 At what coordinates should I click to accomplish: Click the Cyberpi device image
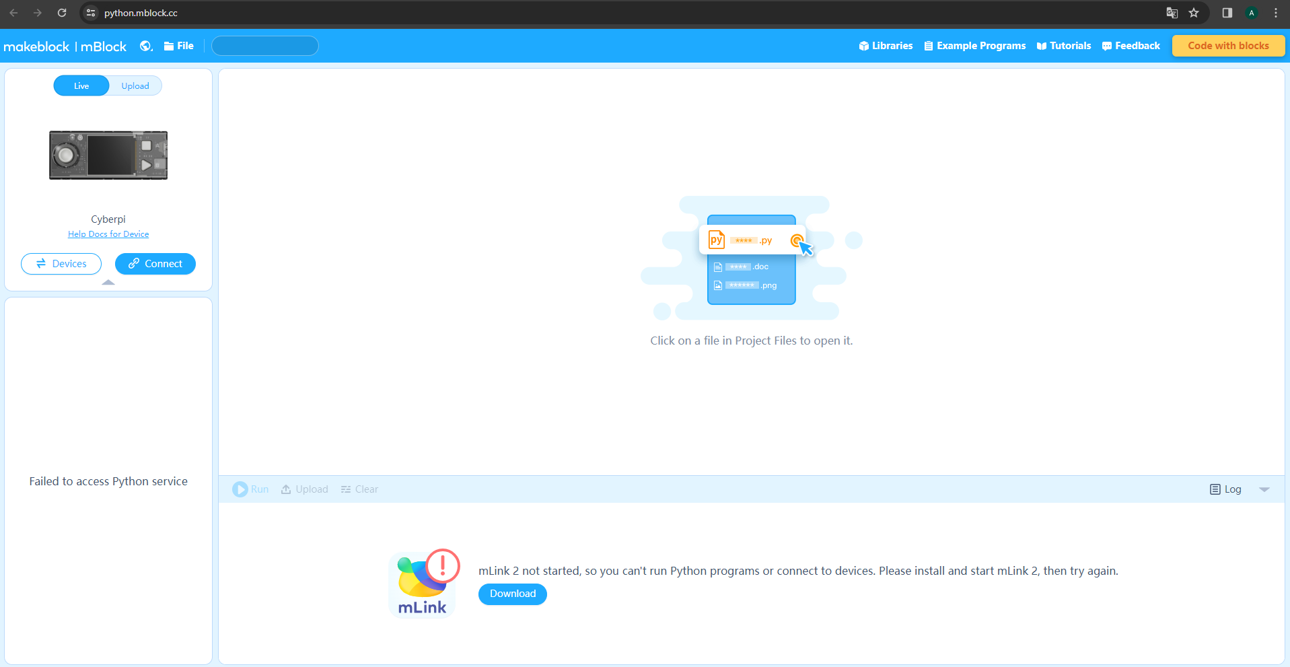108,155
